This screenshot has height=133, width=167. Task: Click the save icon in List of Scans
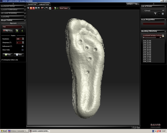[163, 14]
